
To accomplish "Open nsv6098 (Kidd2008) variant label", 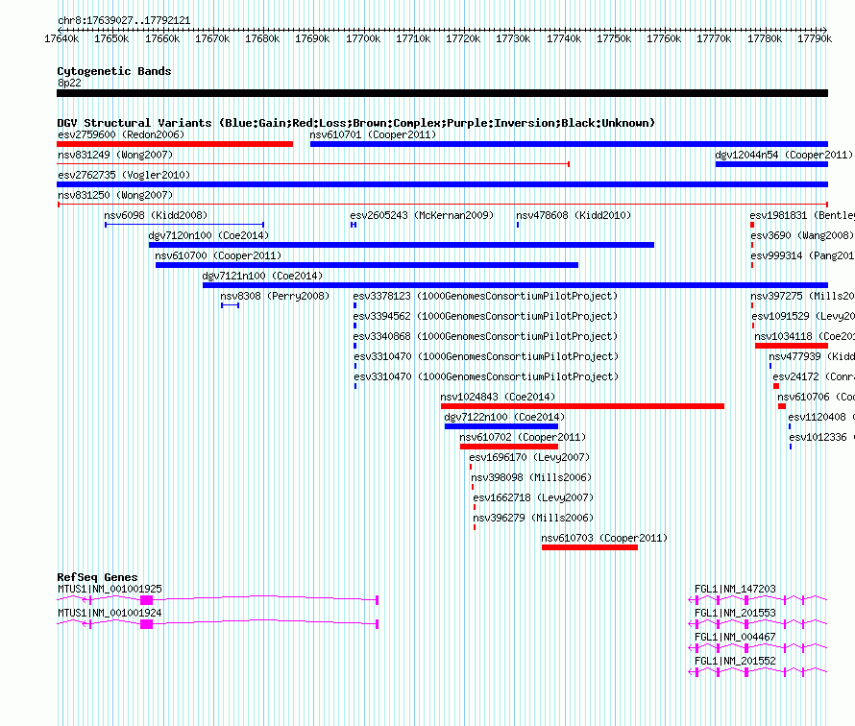I will click(x=156, y=215).
